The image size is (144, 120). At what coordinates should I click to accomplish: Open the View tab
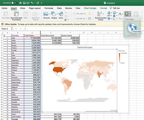tap(78, 8)
